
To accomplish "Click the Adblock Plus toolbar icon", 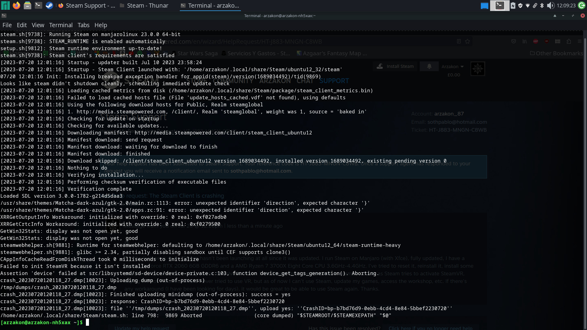I will (536, 41).
